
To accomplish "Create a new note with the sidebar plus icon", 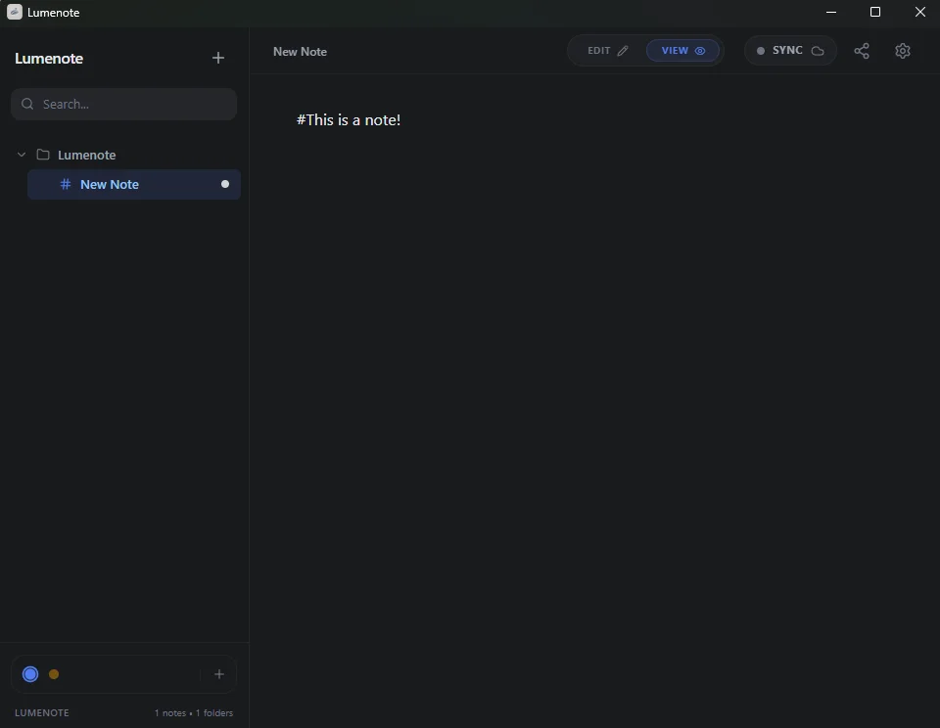I will coord(218,58).
